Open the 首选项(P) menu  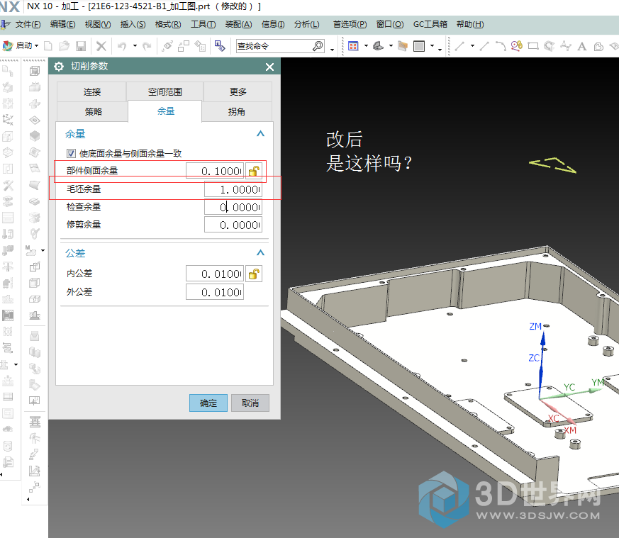(x=350, y=25)
